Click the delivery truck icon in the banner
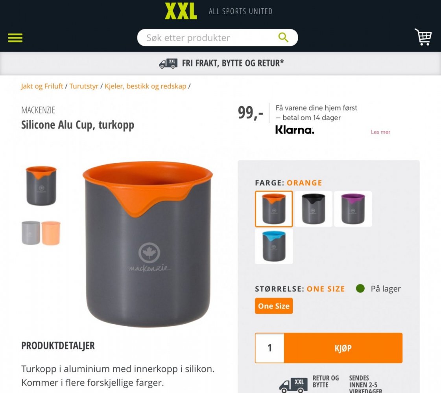Screen dimensions: 441x393 click(168, 64)
